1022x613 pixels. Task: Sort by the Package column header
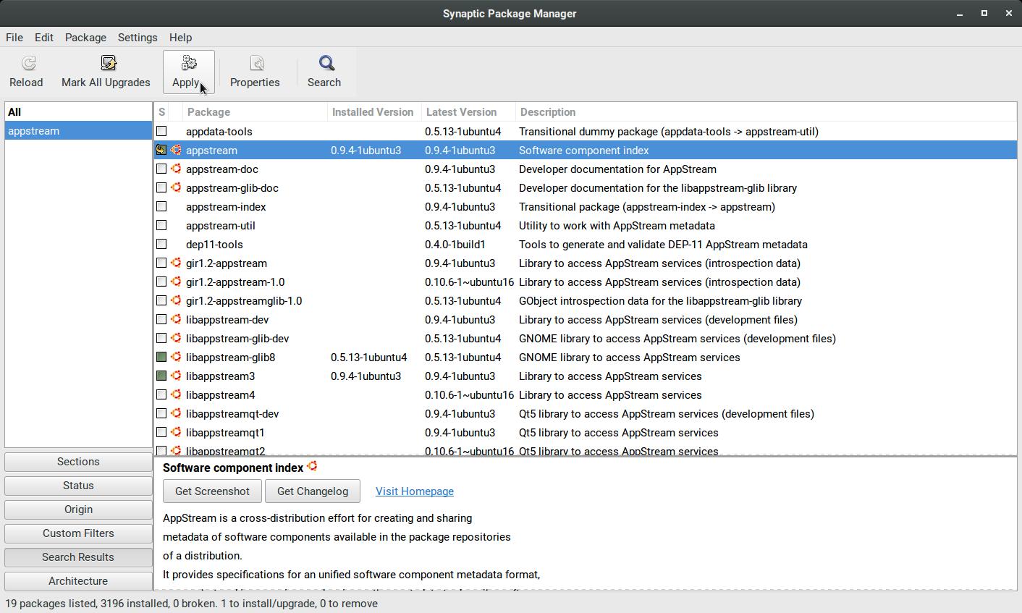click(x=253, y=112)
